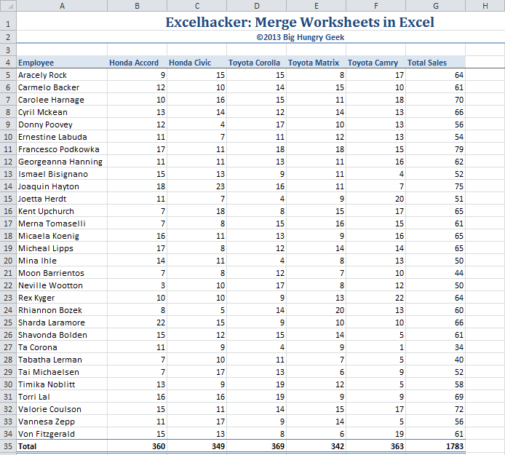Click the Von Fitzgerald name cell
Screen dimensions: 505x455
[61, 434]
